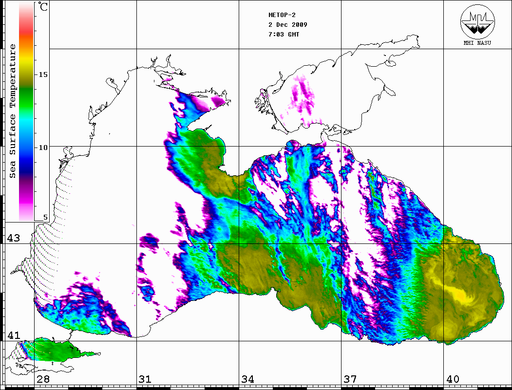Click the 5 tick label on colorbar
The image size is (512, 390).
tap(45, 218)
